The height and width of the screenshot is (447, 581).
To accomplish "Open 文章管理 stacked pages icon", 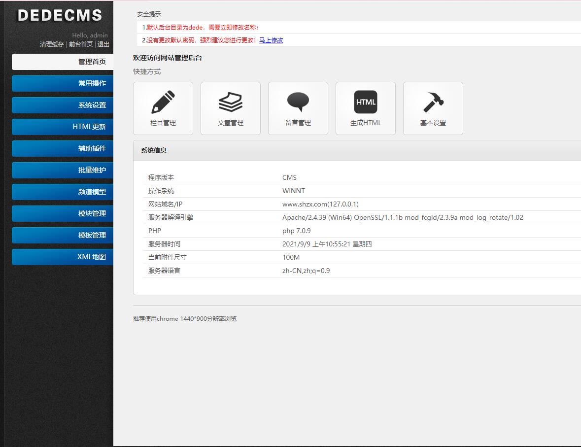I will pyautogui.click(x=231, y=103).
